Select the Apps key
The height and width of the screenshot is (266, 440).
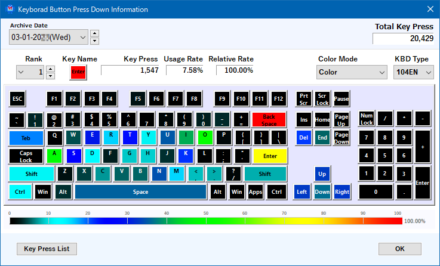coord(256,192)
